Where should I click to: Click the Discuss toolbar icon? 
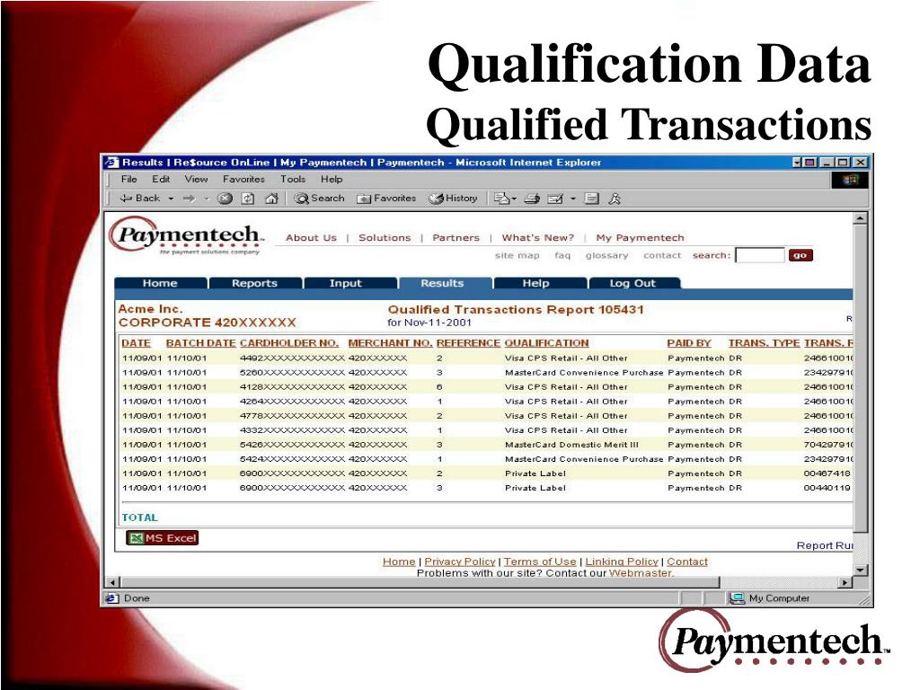pos(591,199)
